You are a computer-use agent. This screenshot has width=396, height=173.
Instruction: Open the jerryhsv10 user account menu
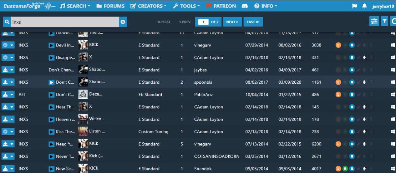point(383,6)
